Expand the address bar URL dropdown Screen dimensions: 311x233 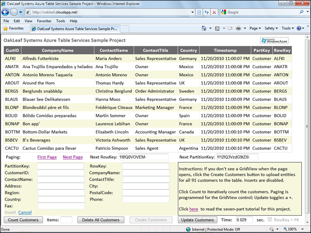pyautogui.click(x=192, y=12)
